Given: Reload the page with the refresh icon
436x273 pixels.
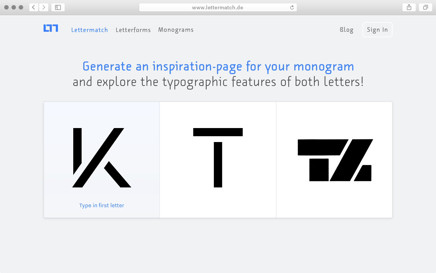Looking at the screenshot, I should (x=292, y=8).
